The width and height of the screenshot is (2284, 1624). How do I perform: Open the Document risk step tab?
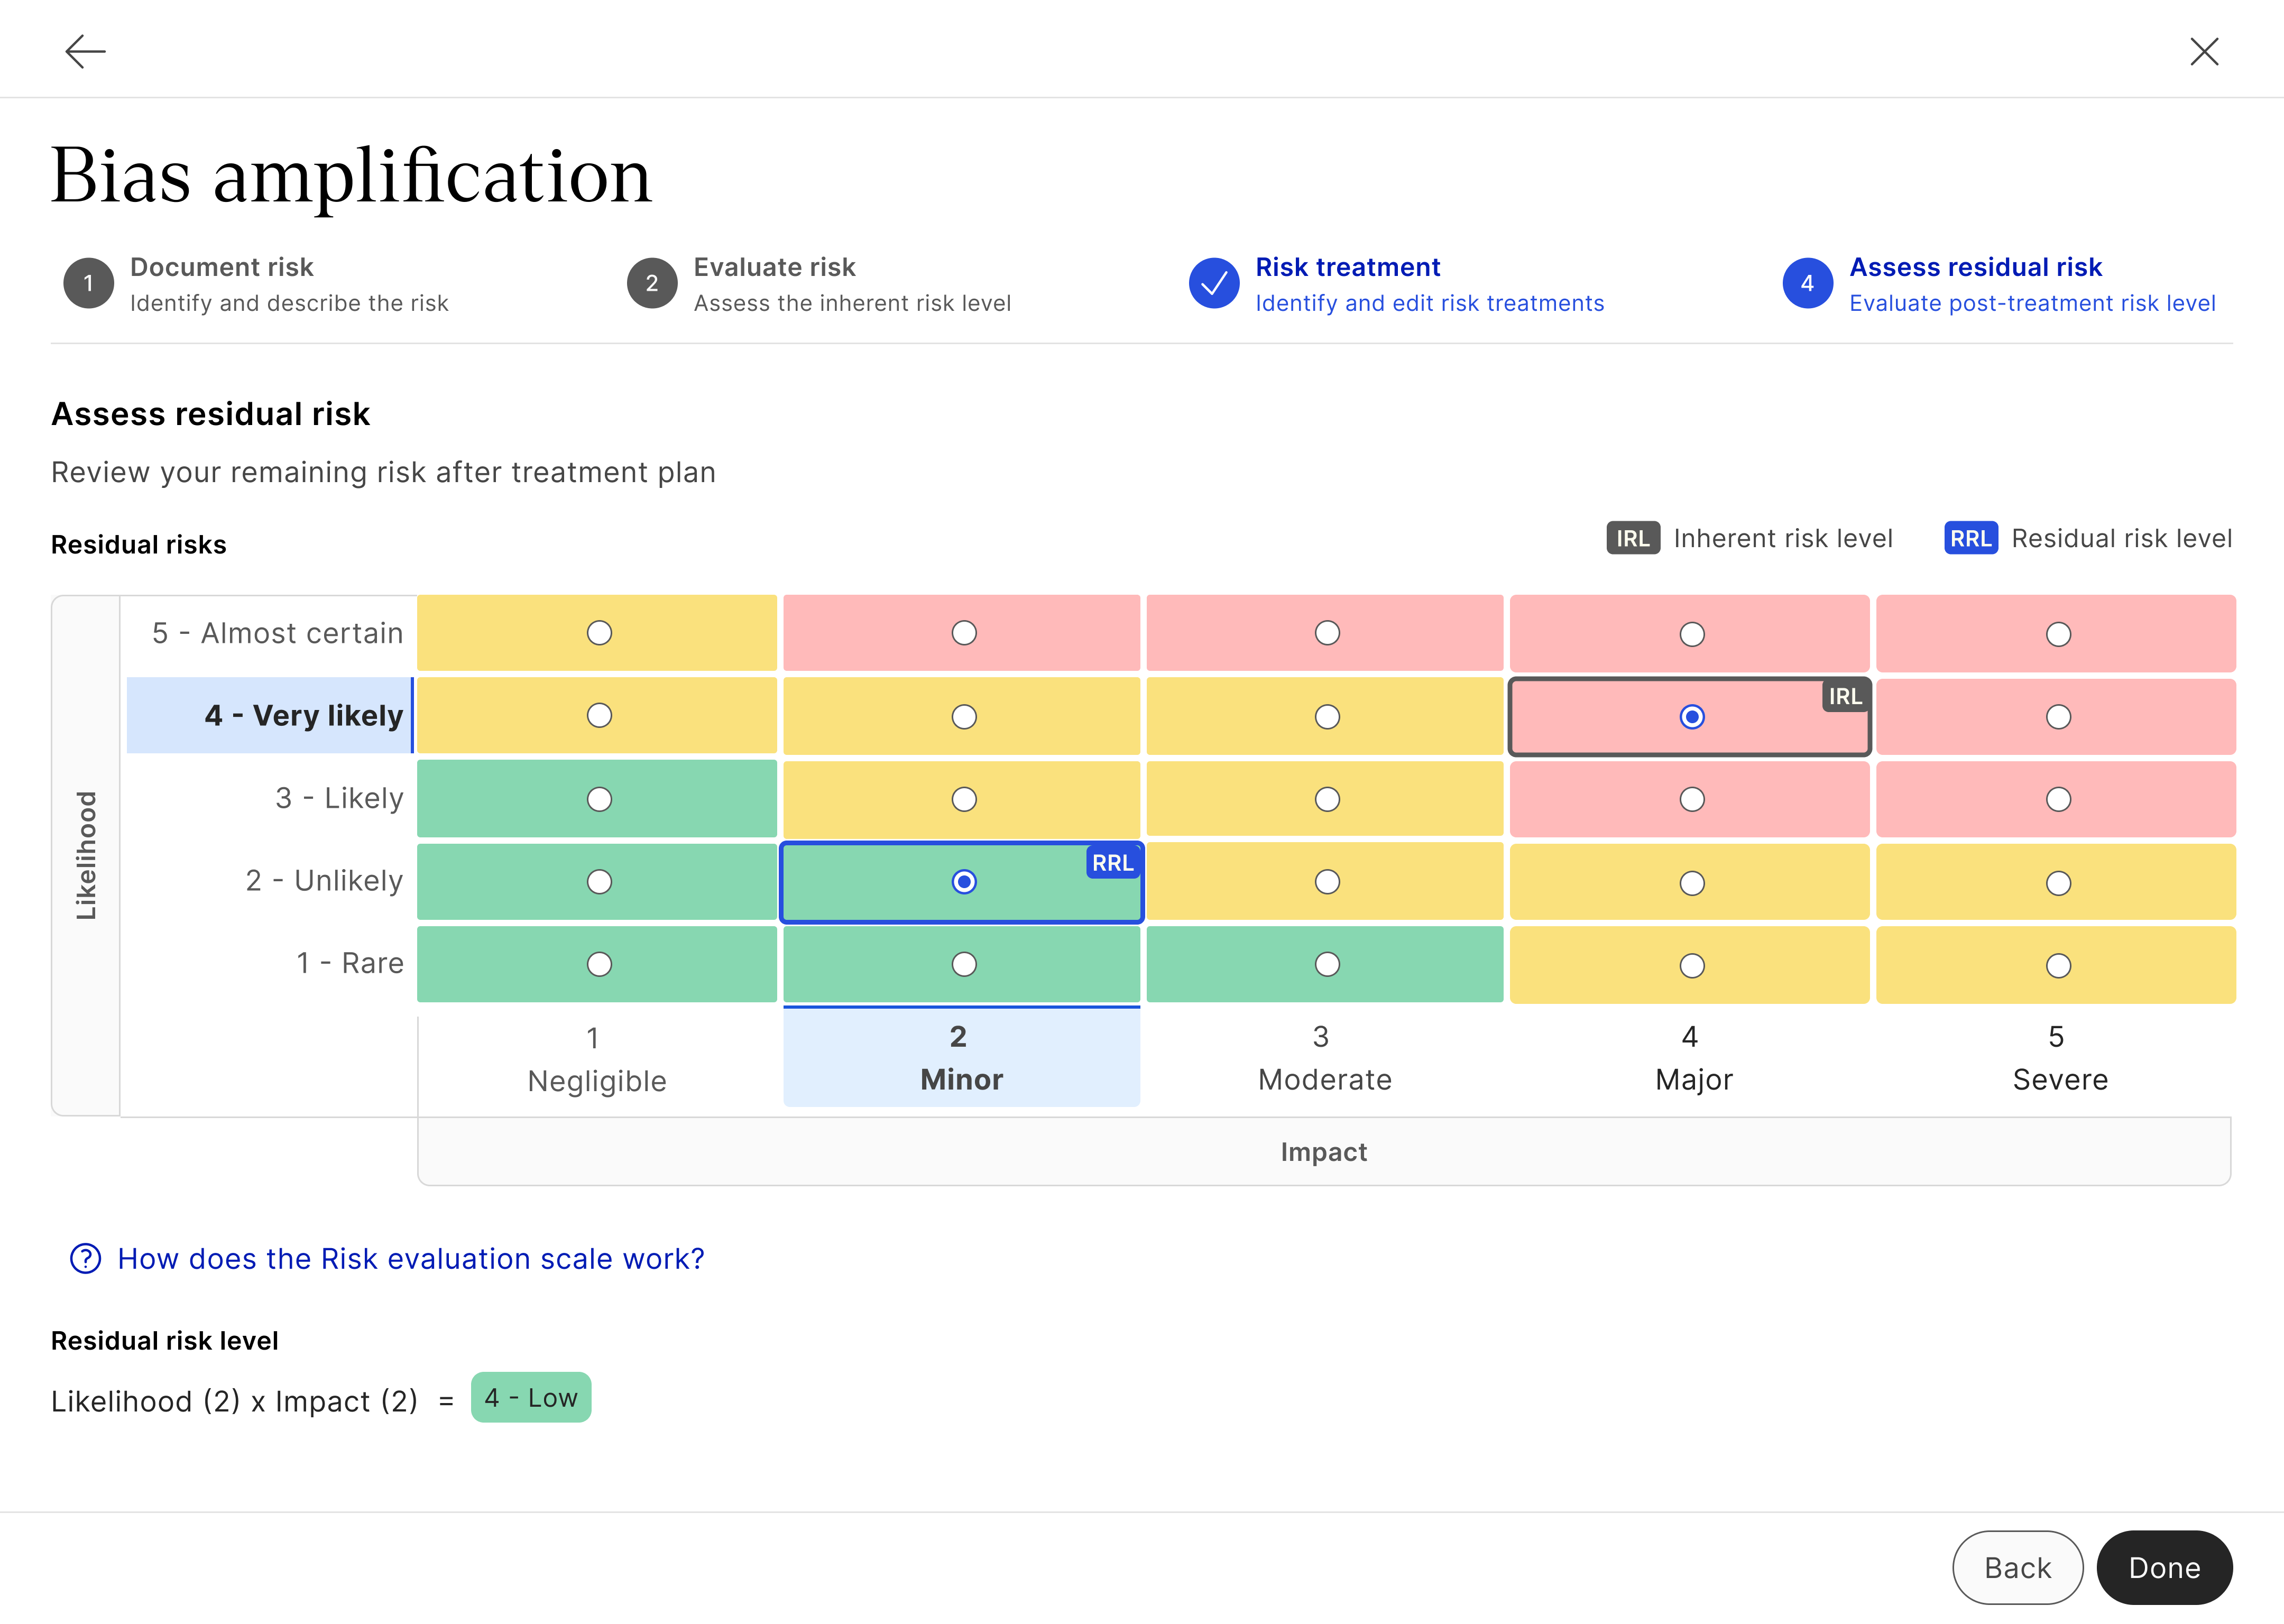tap(221, 267)
